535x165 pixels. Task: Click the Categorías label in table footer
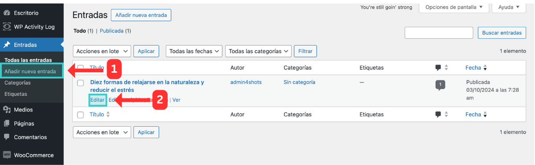point(297,115)
